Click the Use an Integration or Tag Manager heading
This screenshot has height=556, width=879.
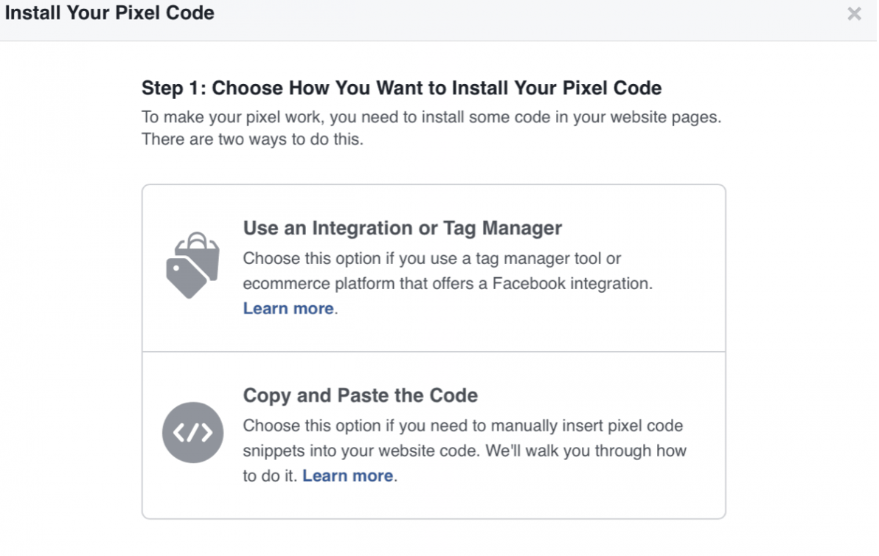402,228
